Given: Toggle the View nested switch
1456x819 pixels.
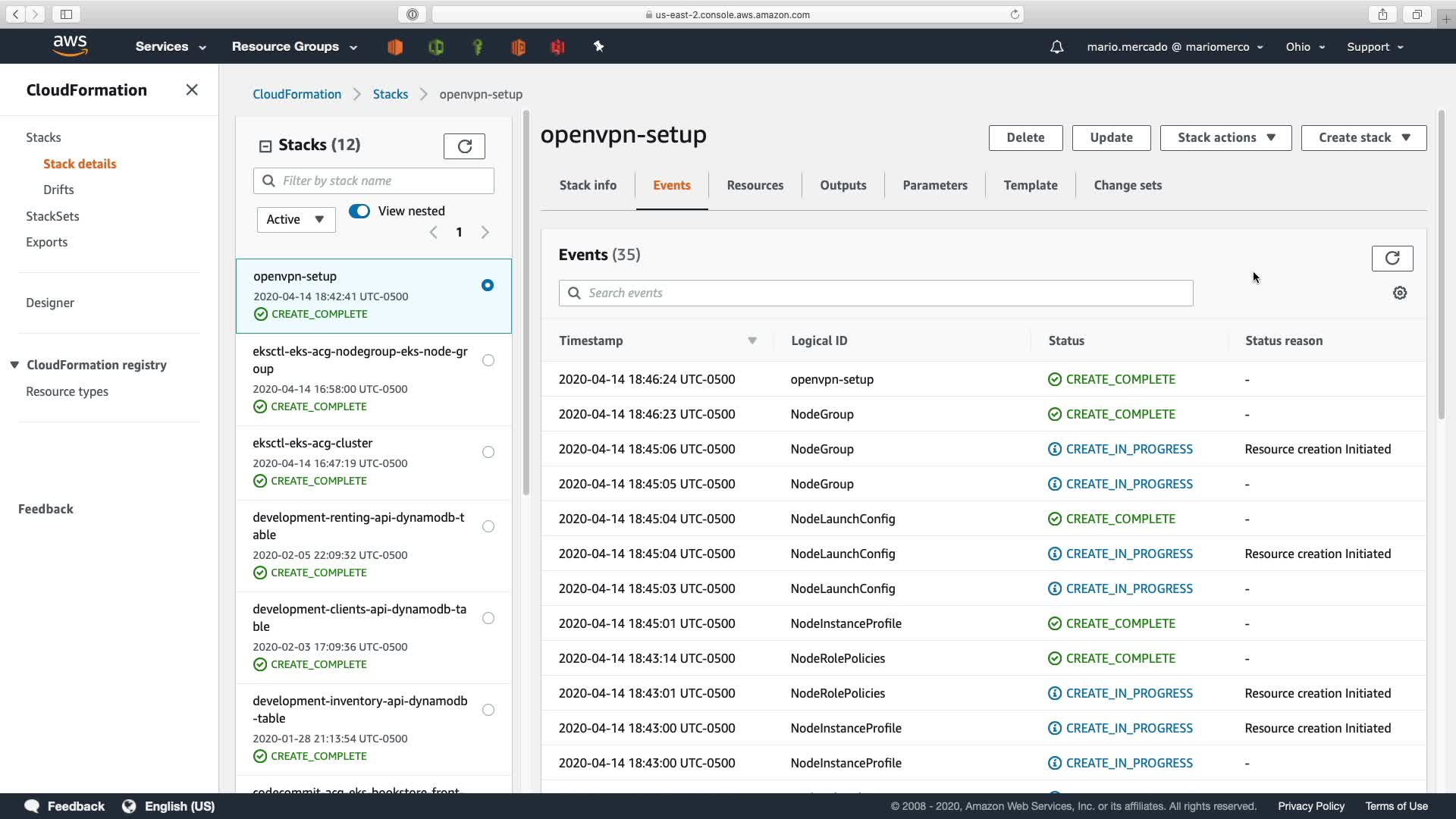Looking at the screenshot, I should tap(359, 211).
